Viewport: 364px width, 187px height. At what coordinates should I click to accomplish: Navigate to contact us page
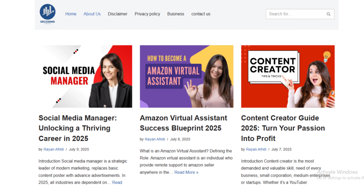pos(201,14)
